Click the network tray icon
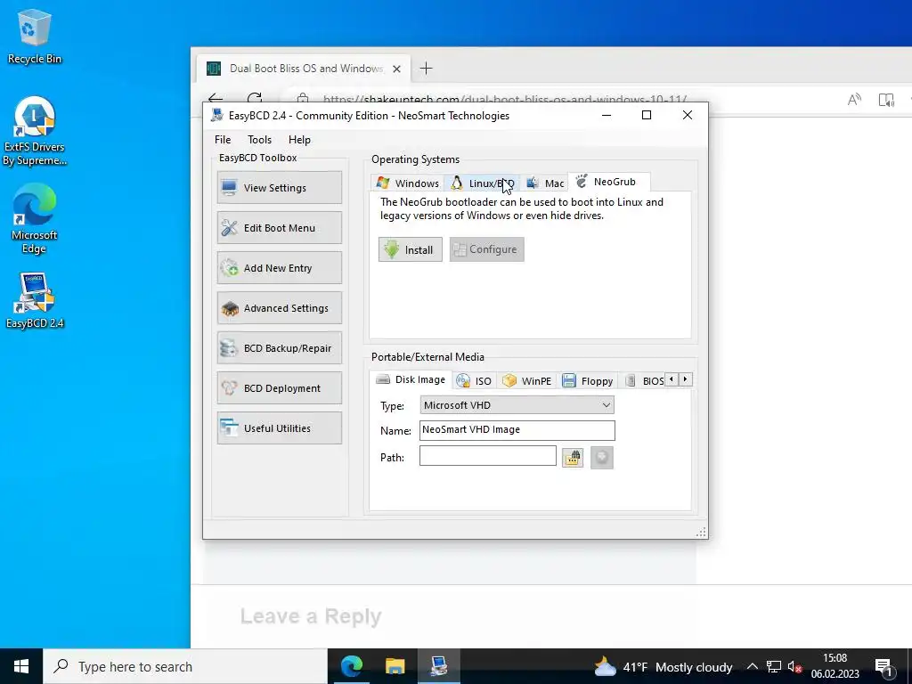912x684 pixels. point(774,666)
